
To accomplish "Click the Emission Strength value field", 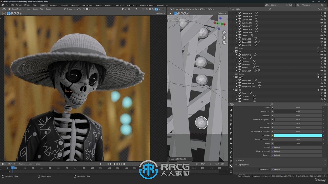I will (298, 140).
